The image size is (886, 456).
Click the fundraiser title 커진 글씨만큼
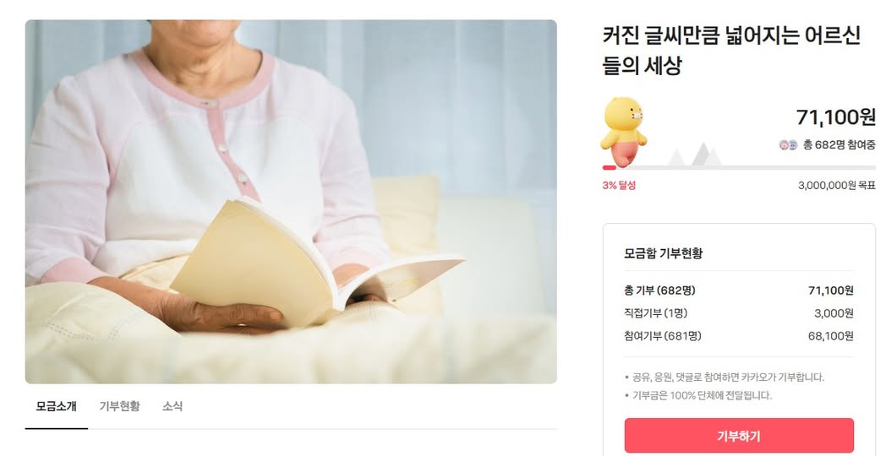732,50
